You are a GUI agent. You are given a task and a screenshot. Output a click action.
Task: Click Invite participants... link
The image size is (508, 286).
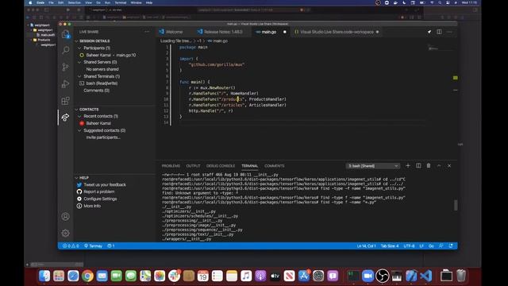click(103, 137)
